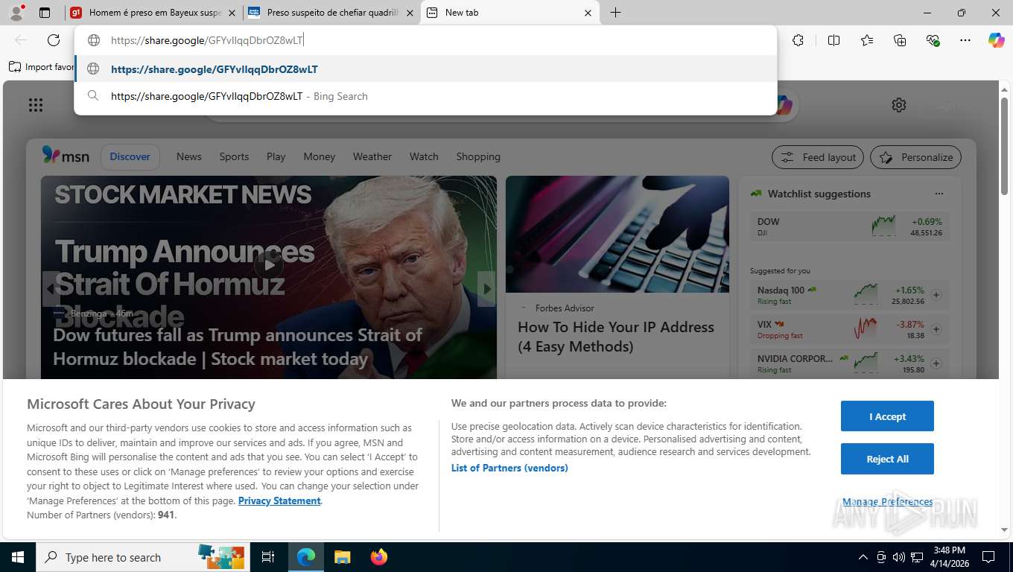Open the app launcher grid icon
1013x572 pixels.
(x=36, y=105)
